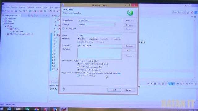Image resolution: width=198 pixels, height=111 pixels.
Task: Open Google Chrome from the taskbar
Action: click(x=37, y=109)
